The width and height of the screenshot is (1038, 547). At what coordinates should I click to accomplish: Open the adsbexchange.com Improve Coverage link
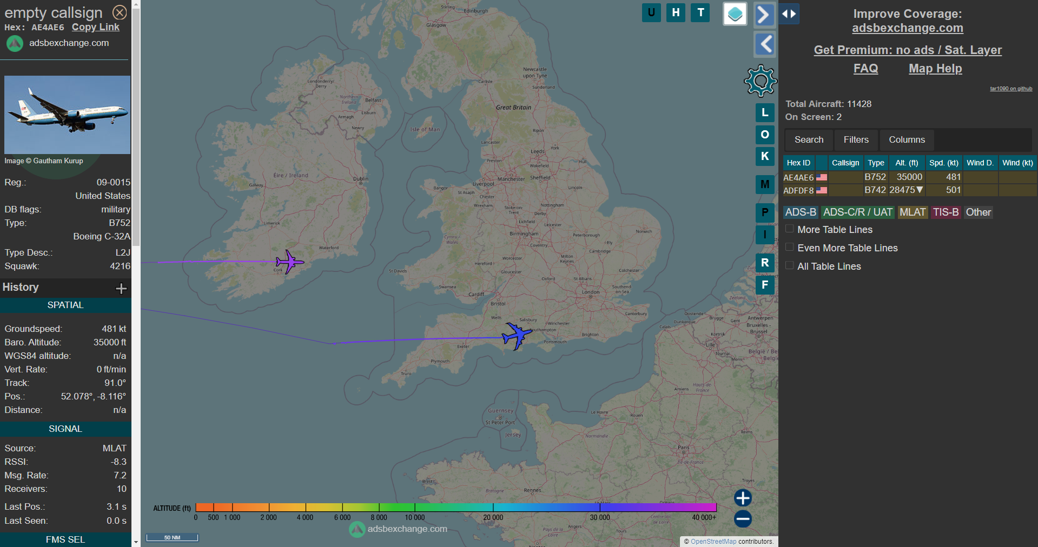(x=908, y=28)
